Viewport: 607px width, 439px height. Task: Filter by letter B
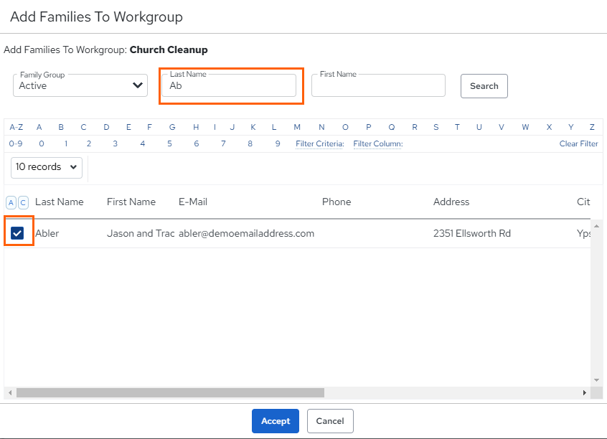click(x=61, y=127)
